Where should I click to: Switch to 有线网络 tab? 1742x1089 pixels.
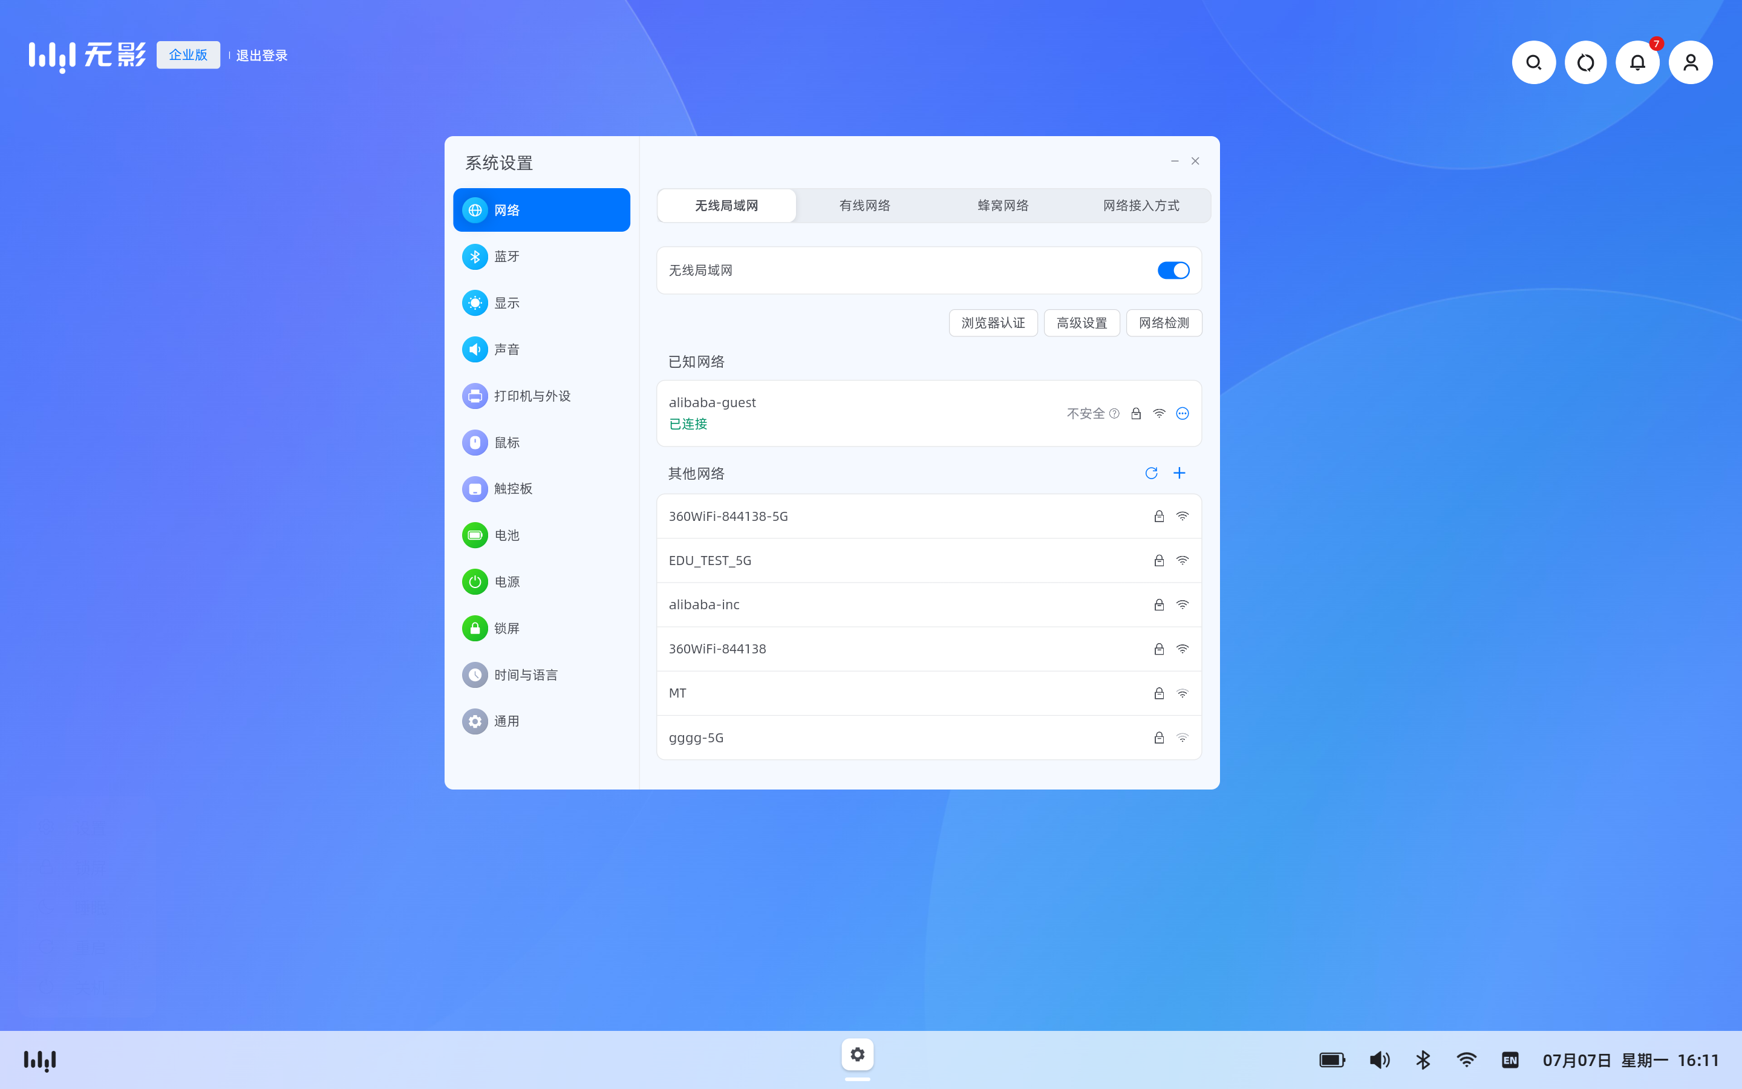point(864,206)
